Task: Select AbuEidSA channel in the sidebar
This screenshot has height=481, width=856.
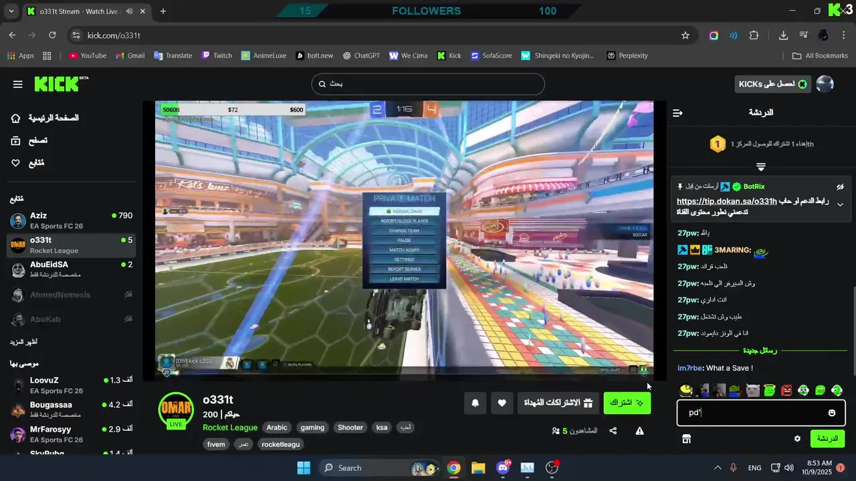Action: (72, 270)
